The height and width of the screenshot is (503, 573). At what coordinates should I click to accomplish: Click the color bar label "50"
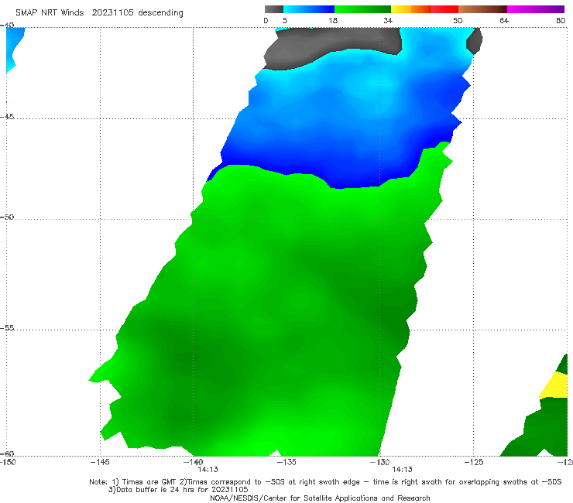[x=458, y=21]
